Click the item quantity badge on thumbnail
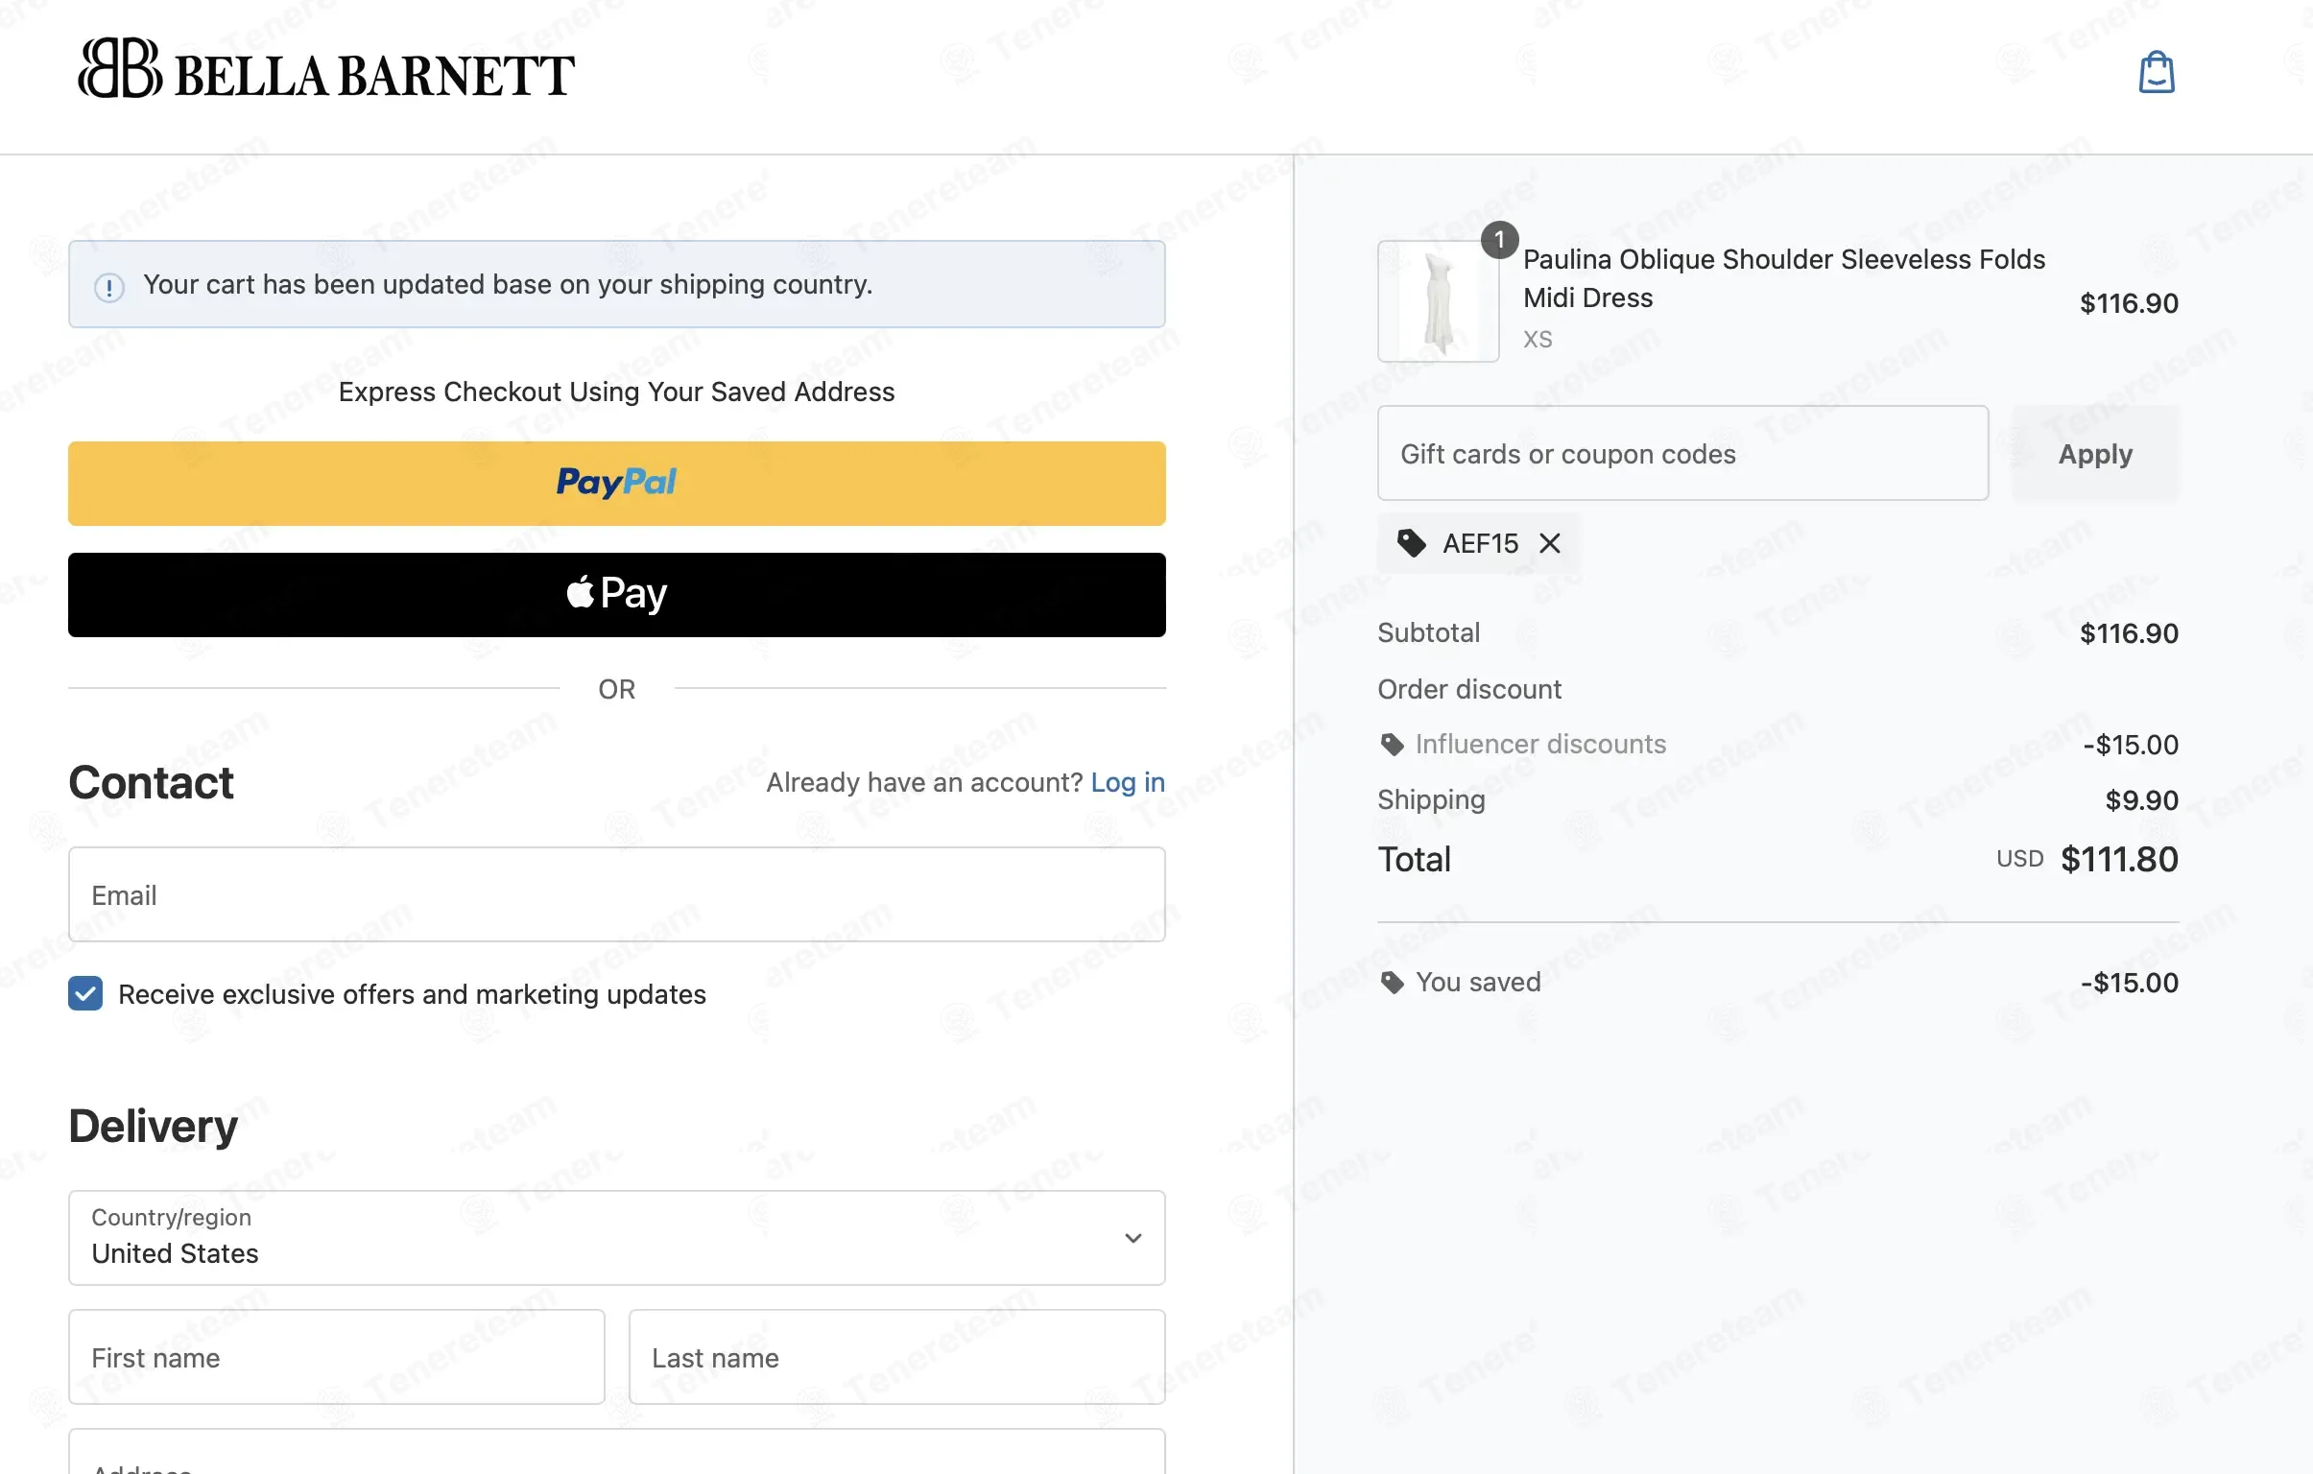 1498,239
